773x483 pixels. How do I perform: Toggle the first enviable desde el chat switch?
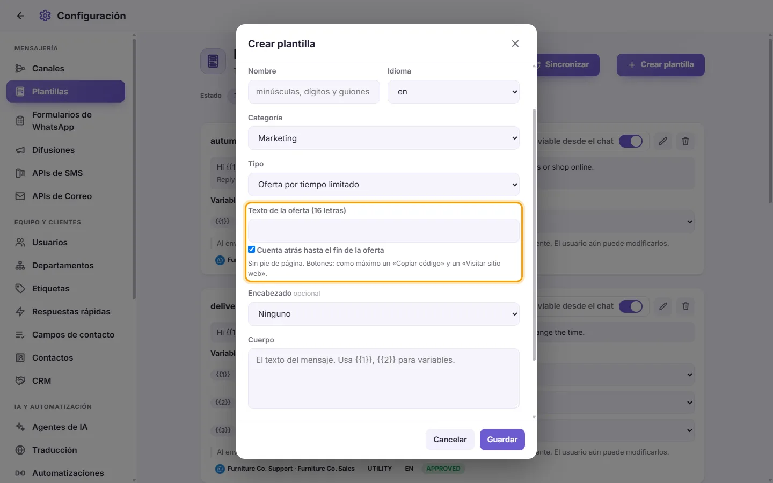pyautogui.click(x=631, y=141)
